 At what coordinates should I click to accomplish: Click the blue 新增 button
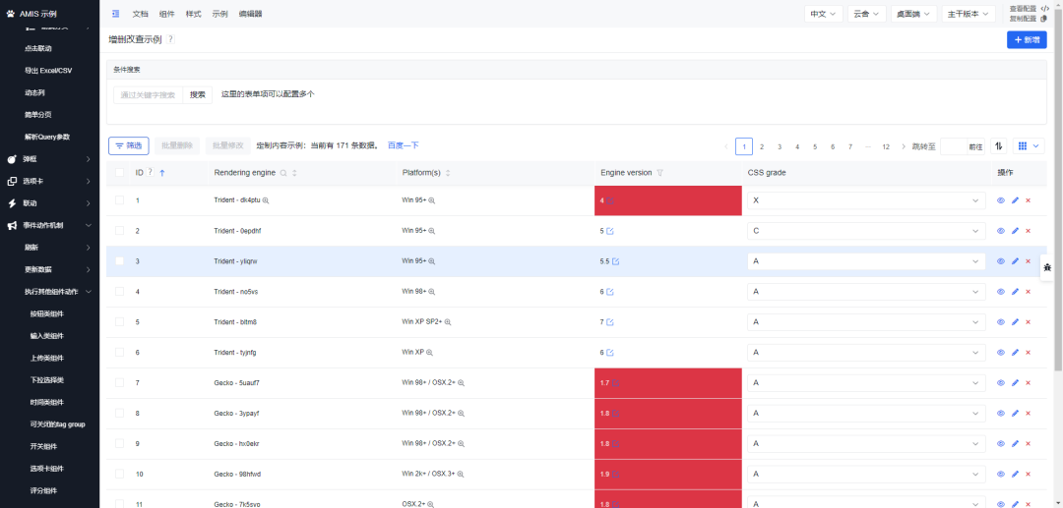(x=1027, y=39)
